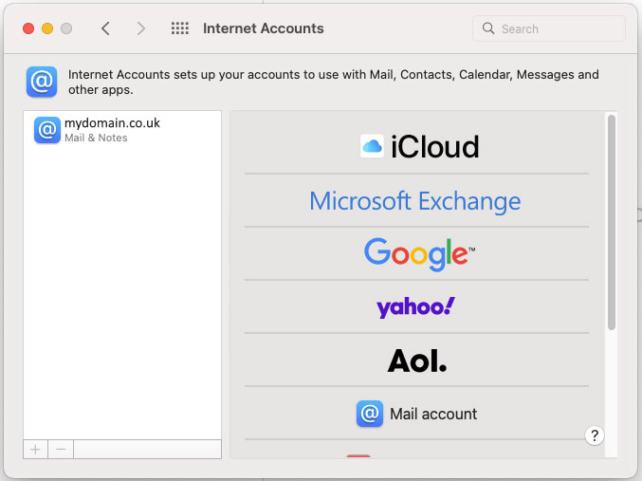Image resolution: width=642 pixels, height=481 pixels.
Task: Click the mydomain.co.uk account @ icon
Action: 47,130
